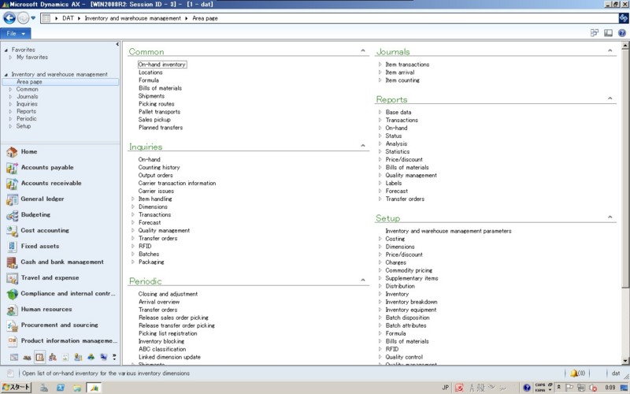Expand My favorites in navigation pane

[x=10, y=57]
